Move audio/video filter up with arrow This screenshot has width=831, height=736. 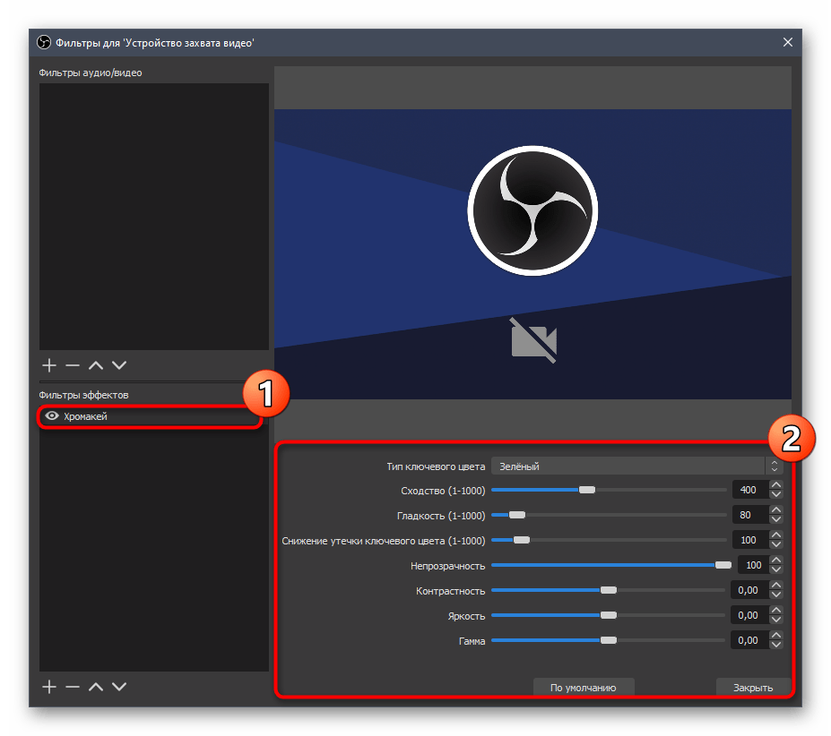pos(96,365)
